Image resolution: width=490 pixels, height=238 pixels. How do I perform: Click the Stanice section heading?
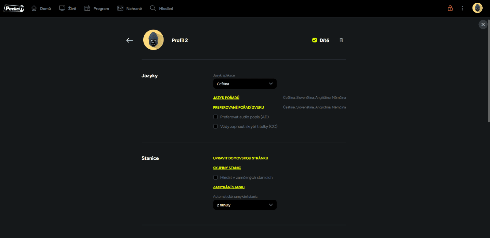(150, 158)
